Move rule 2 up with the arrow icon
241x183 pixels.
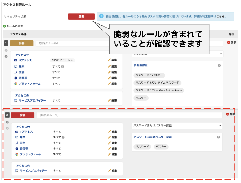pyautogui.click(x=7, y=122)
